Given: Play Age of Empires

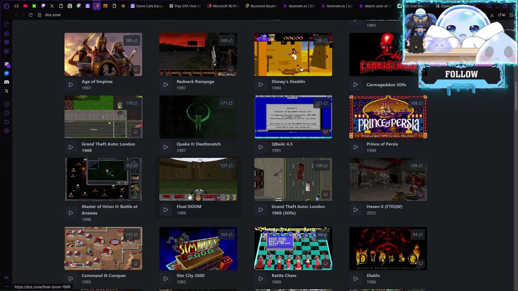Looking at the screenshot, I should point(71,84).
